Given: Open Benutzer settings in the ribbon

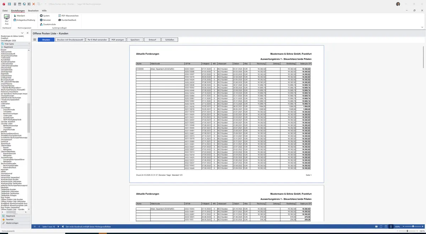Looking at the screenshot, I should pos(45,20).
